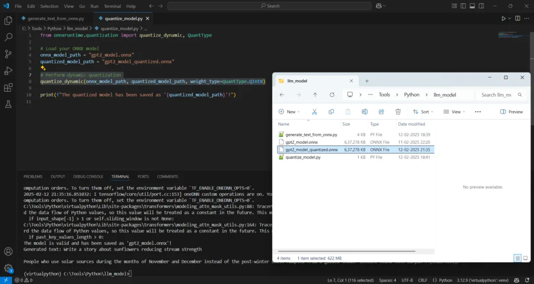Click the errors and warnings count in status bar
534x284 pixels.
(x=23, y=280)
